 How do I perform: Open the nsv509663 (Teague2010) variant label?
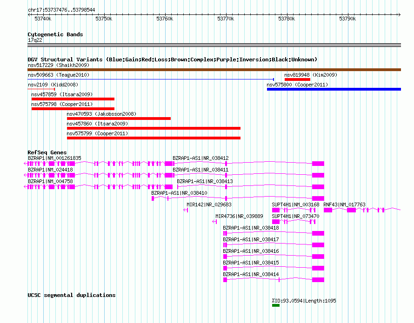click(59, 75)
